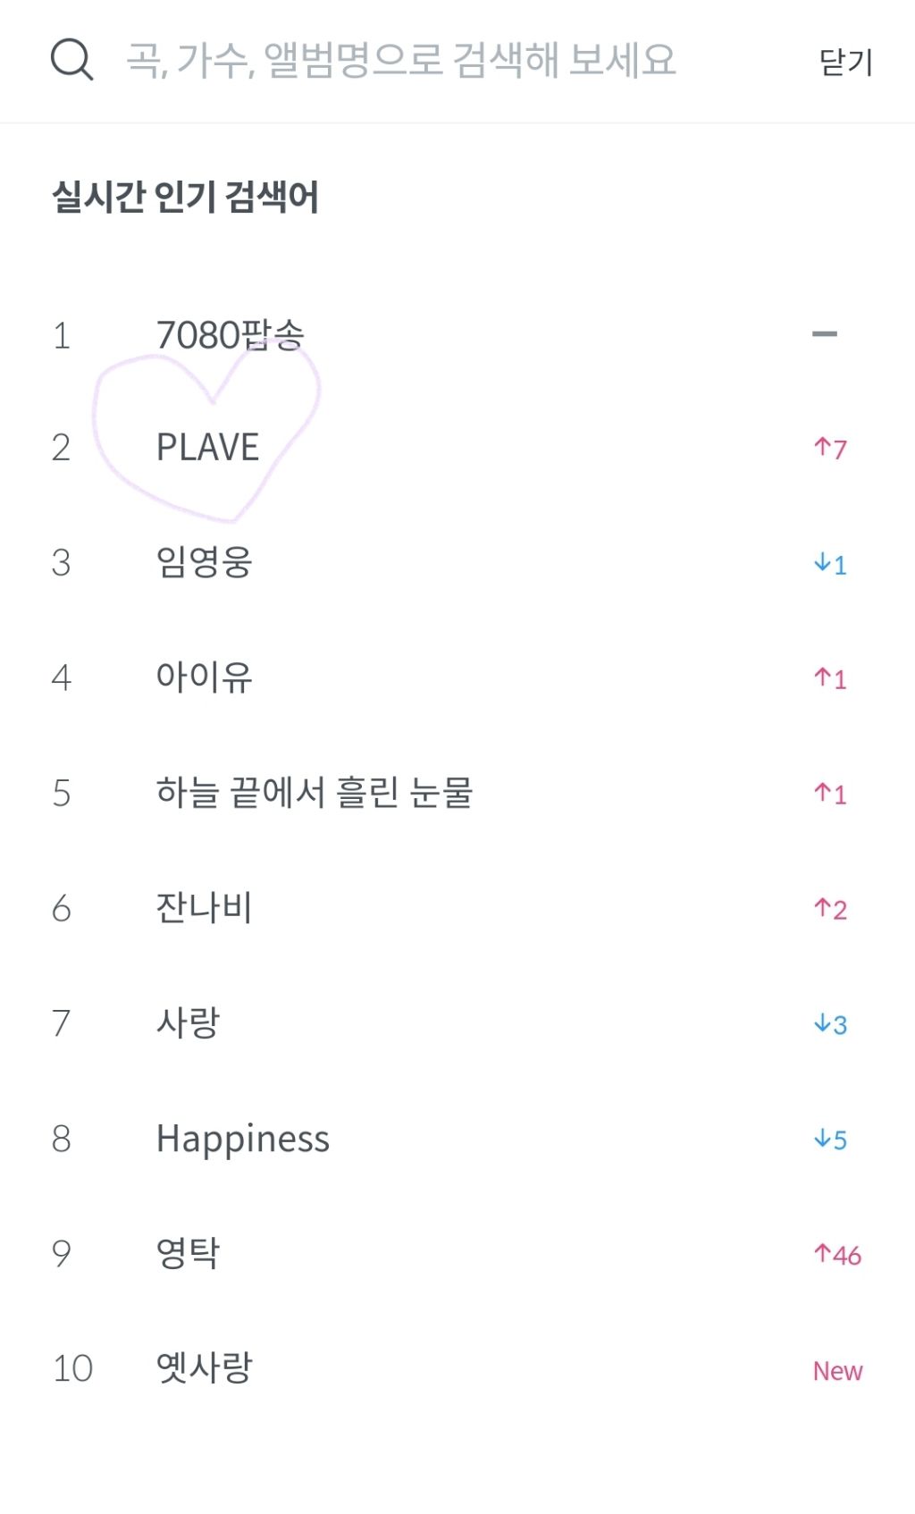Click the search input field

point(402,60)
